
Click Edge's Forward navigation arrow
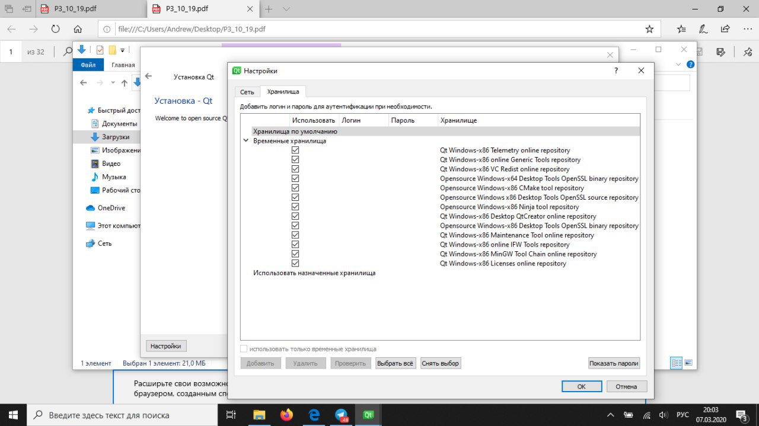pos(34,28)
